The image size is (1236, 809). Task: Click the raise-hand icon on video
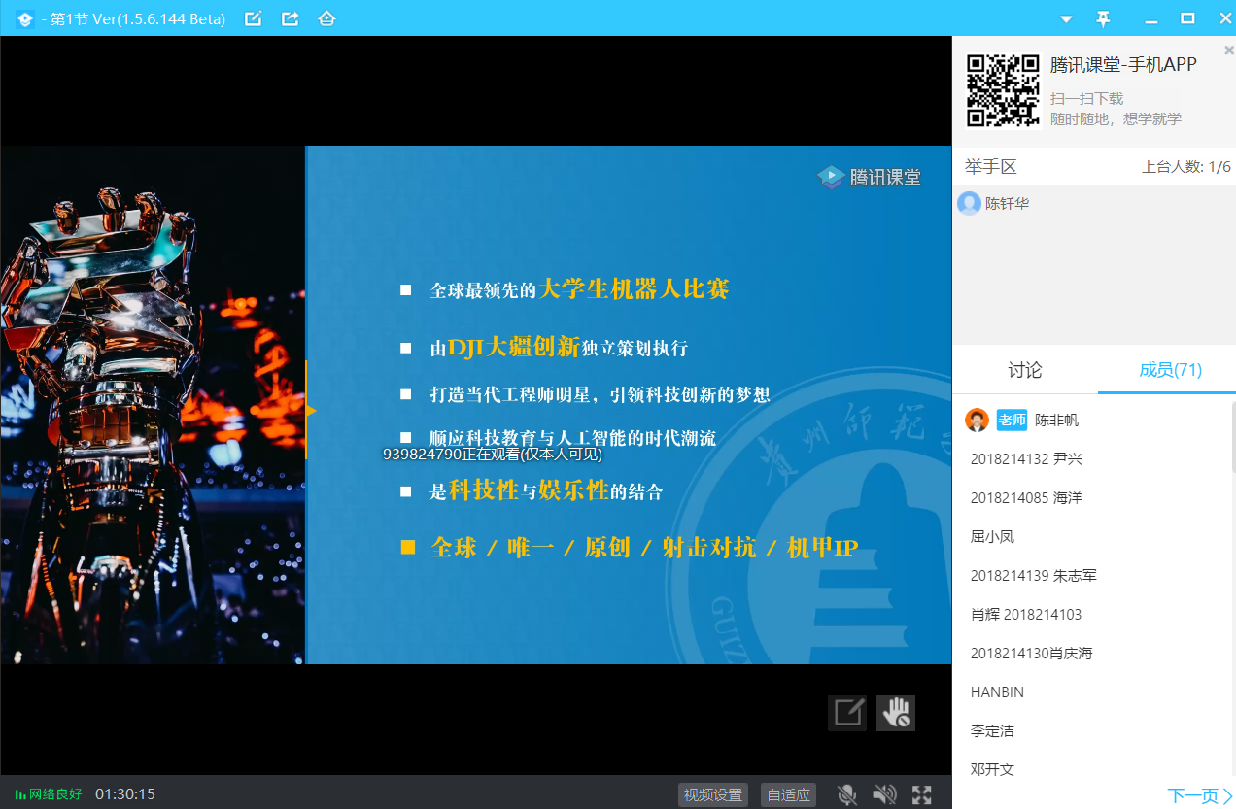click(895, 713)
